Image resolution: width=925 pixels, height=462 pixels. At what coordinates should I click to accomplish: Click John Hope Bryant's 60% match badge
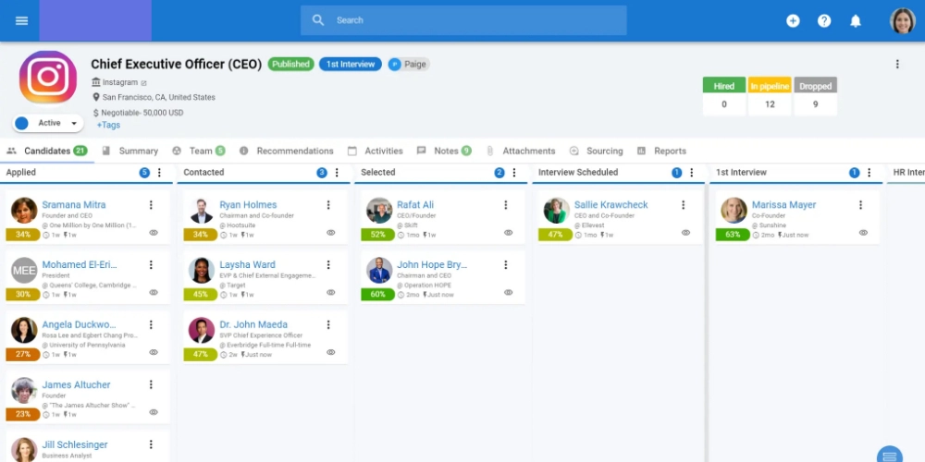[377, 295]
